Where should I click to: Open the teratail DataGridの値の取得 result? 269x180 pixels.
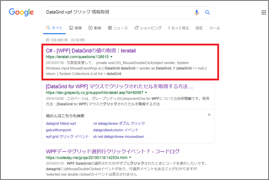(x=91, y=51)
